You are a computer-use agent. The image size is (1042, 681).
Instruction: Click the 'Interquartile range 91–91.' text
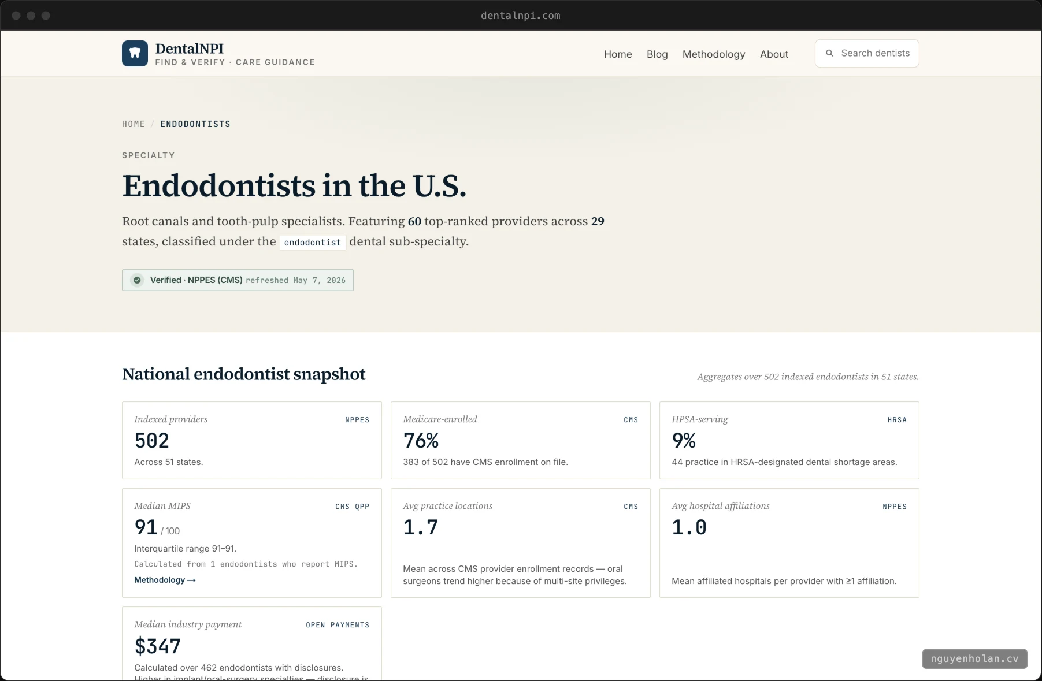186,549
